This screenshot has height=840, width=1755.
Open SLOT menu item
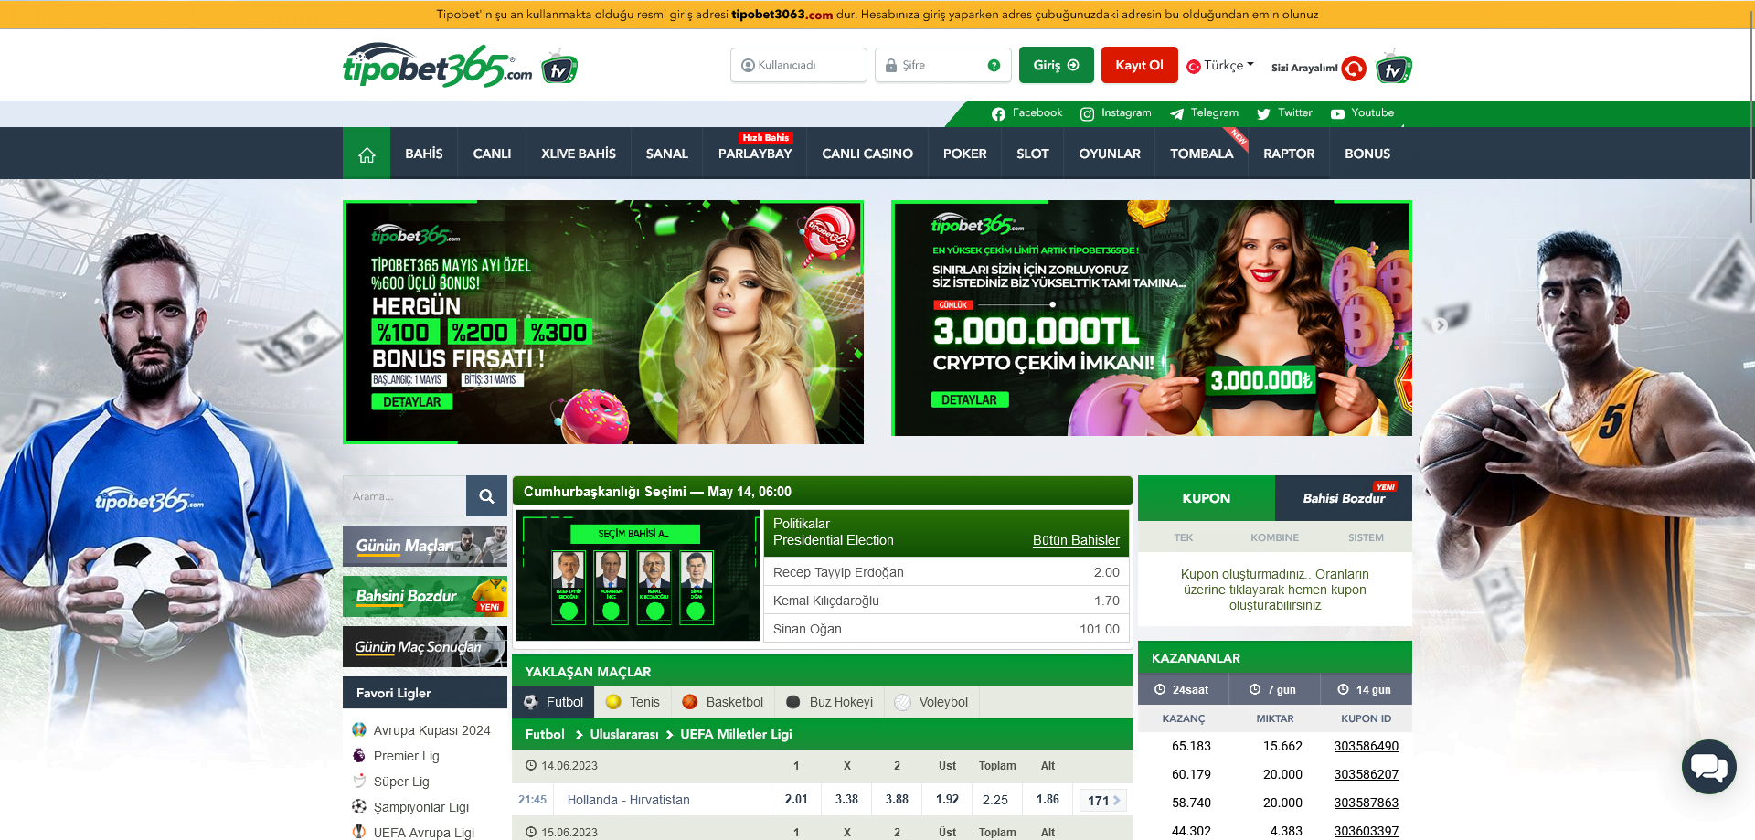pos(1033,154)
